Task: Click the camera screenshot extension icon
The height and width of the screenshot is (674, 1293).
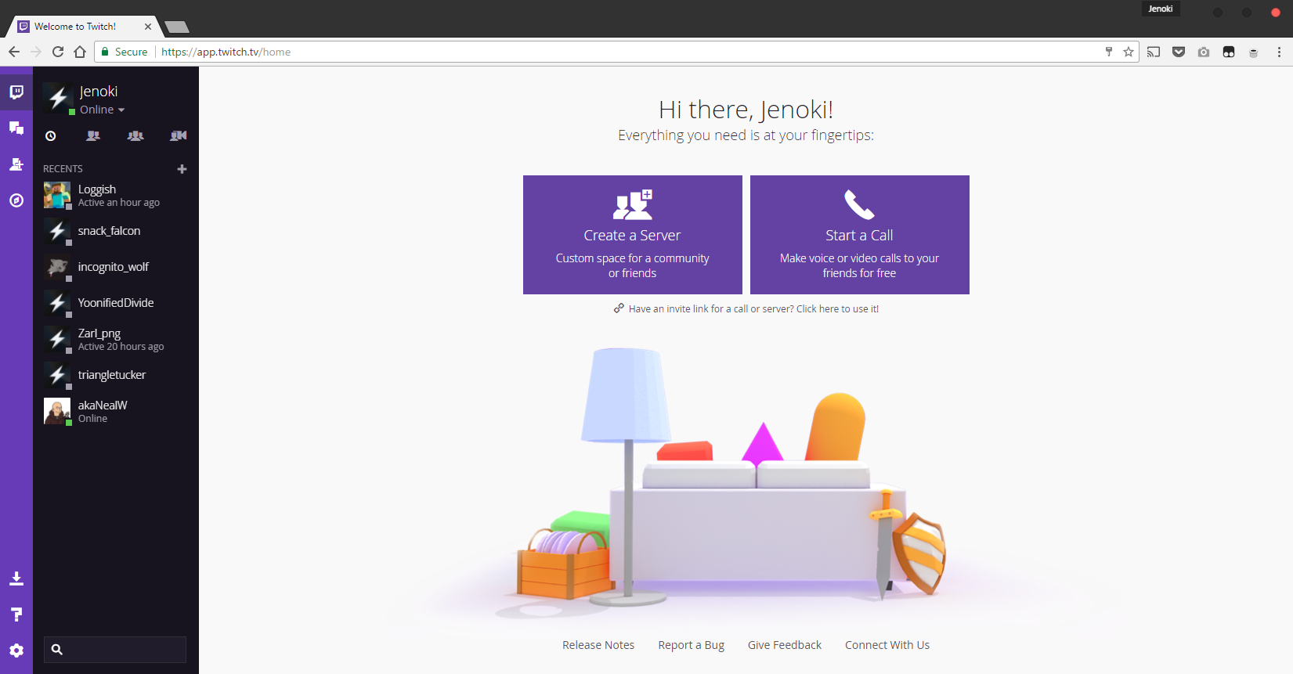Action: coord(1204,52)
